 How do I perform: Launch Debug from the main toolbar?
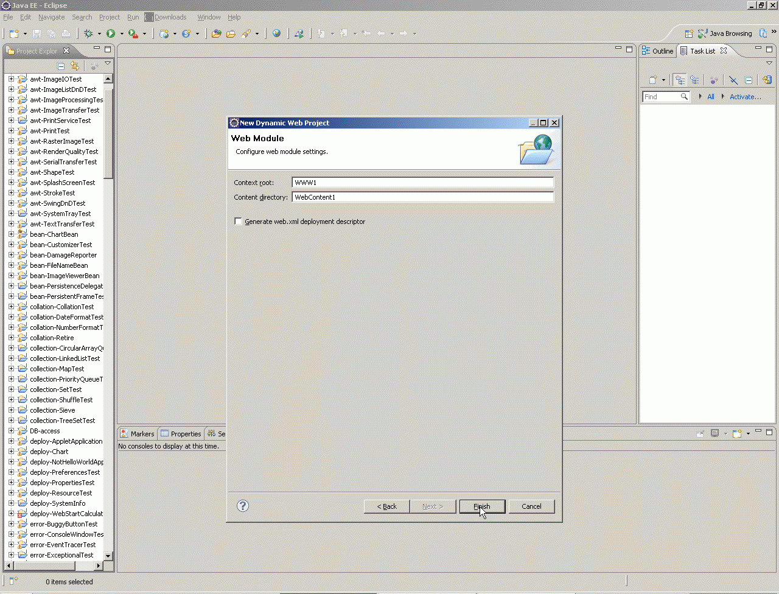[x=89, y=34]
